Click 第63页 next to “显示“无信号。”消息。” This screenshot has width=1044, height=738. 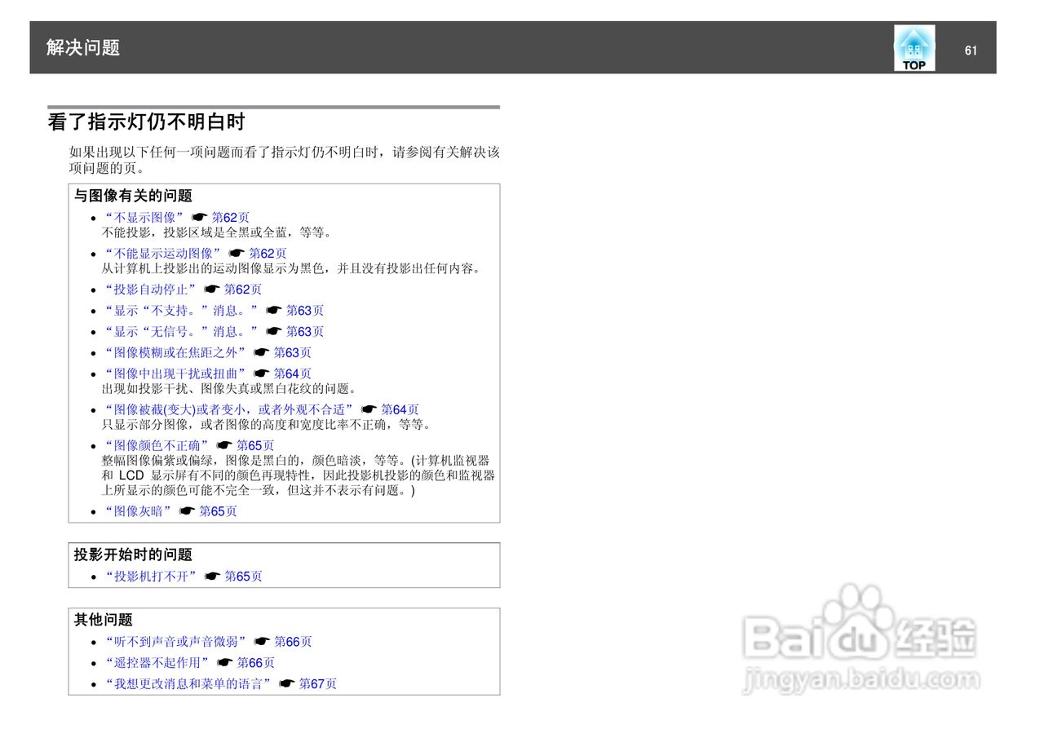tap(305, 332)
